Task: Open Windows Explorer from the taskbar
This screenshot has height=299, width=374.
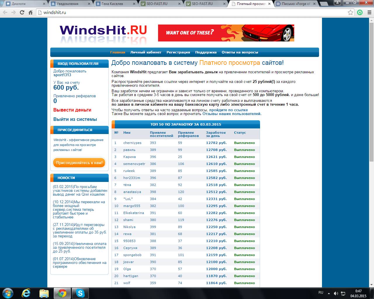Action: coord(44,293)
